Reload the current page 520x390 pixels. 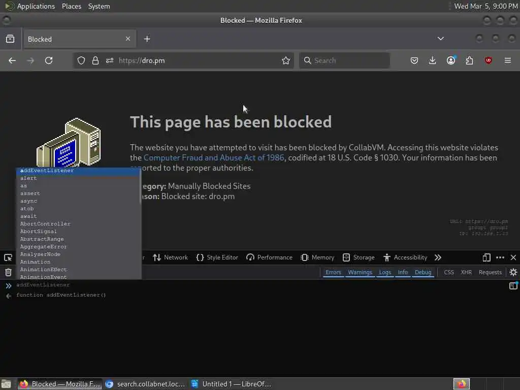pyautogui.click(x=49, y=60)
